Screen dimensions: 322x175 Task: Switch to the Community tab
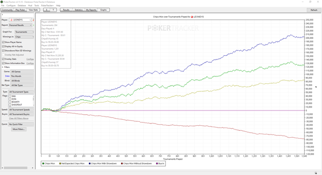(7, 10)
